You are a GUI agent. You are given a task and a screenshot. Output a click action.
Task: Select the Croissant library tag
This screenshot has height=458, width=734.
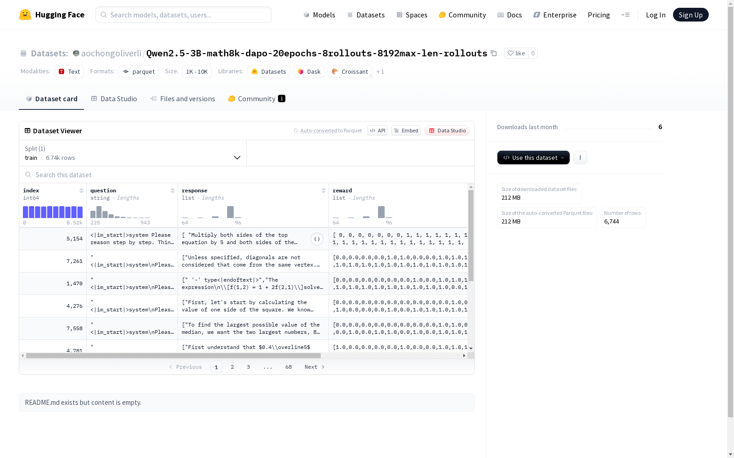tap(350, 71)
